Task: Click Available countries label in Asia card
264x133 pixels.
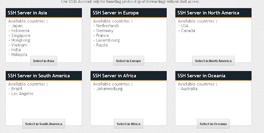Action: pos(28,21)
